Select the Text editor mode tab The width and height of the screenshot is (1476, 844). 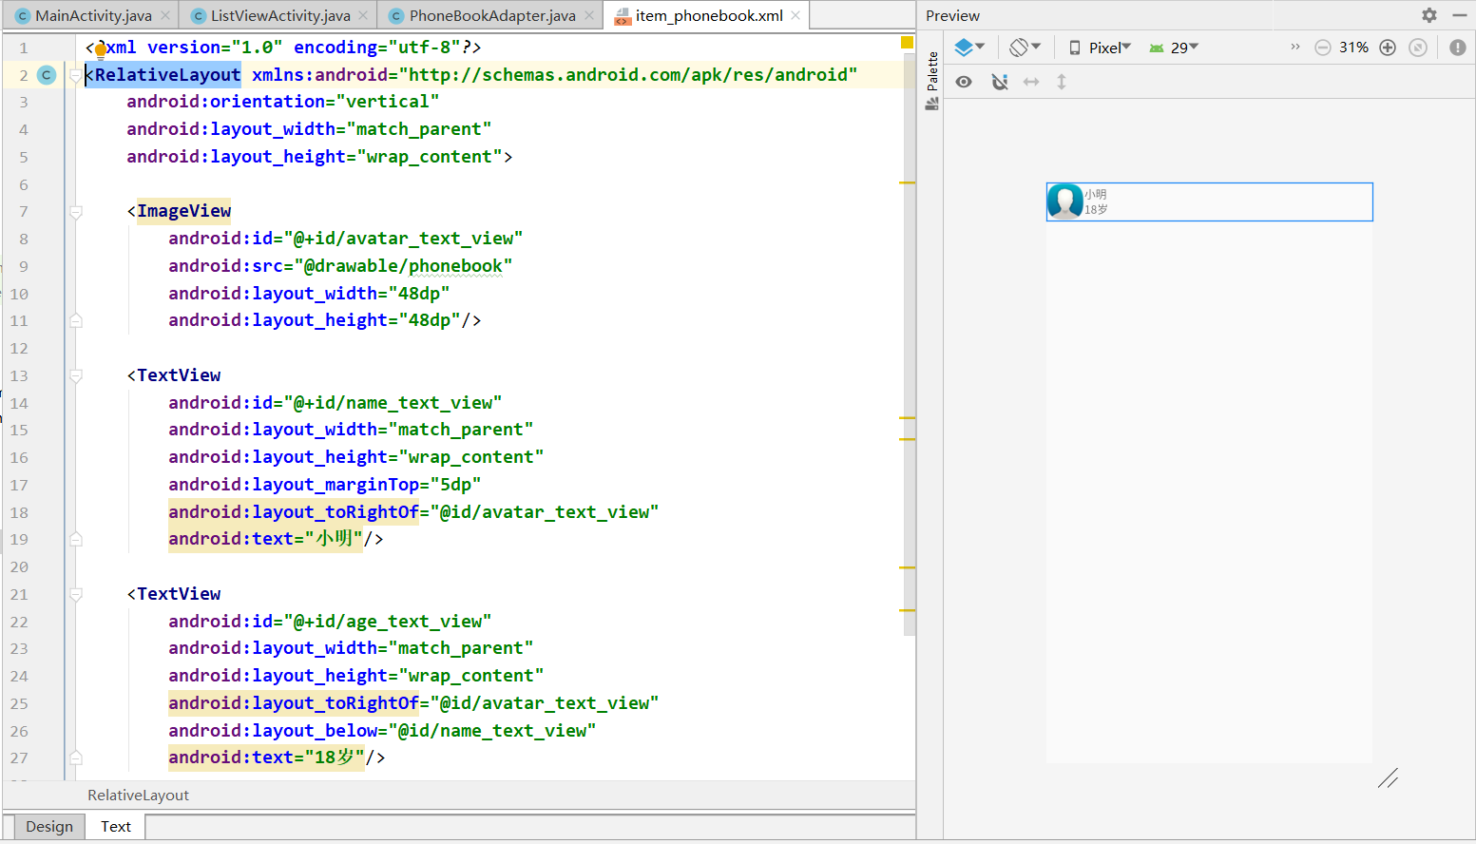tap(116, 826)
